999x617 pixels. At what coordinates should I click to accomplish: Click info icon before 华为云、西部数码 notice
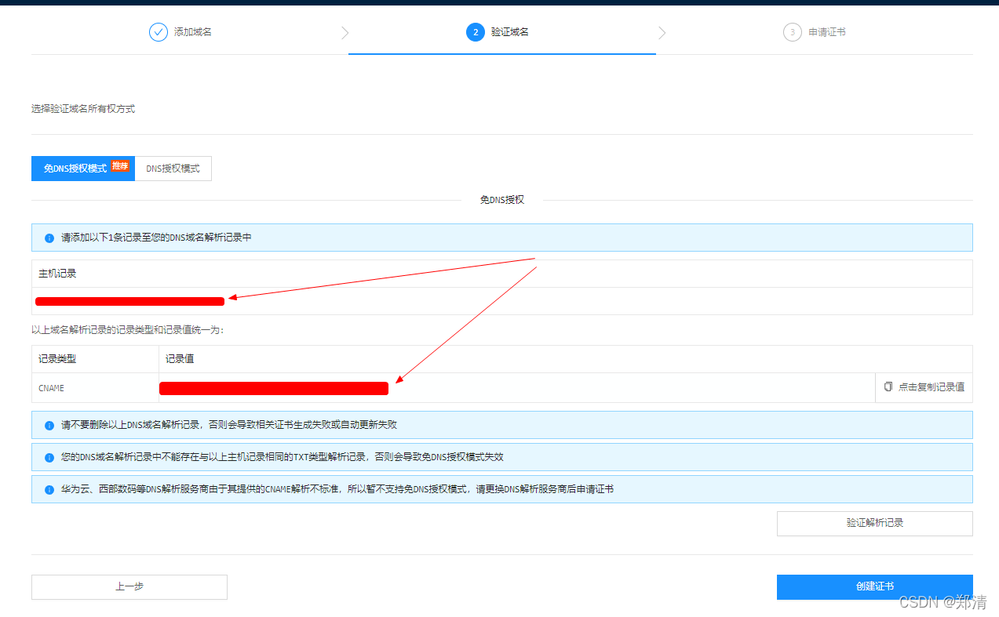tap(49, 489)
